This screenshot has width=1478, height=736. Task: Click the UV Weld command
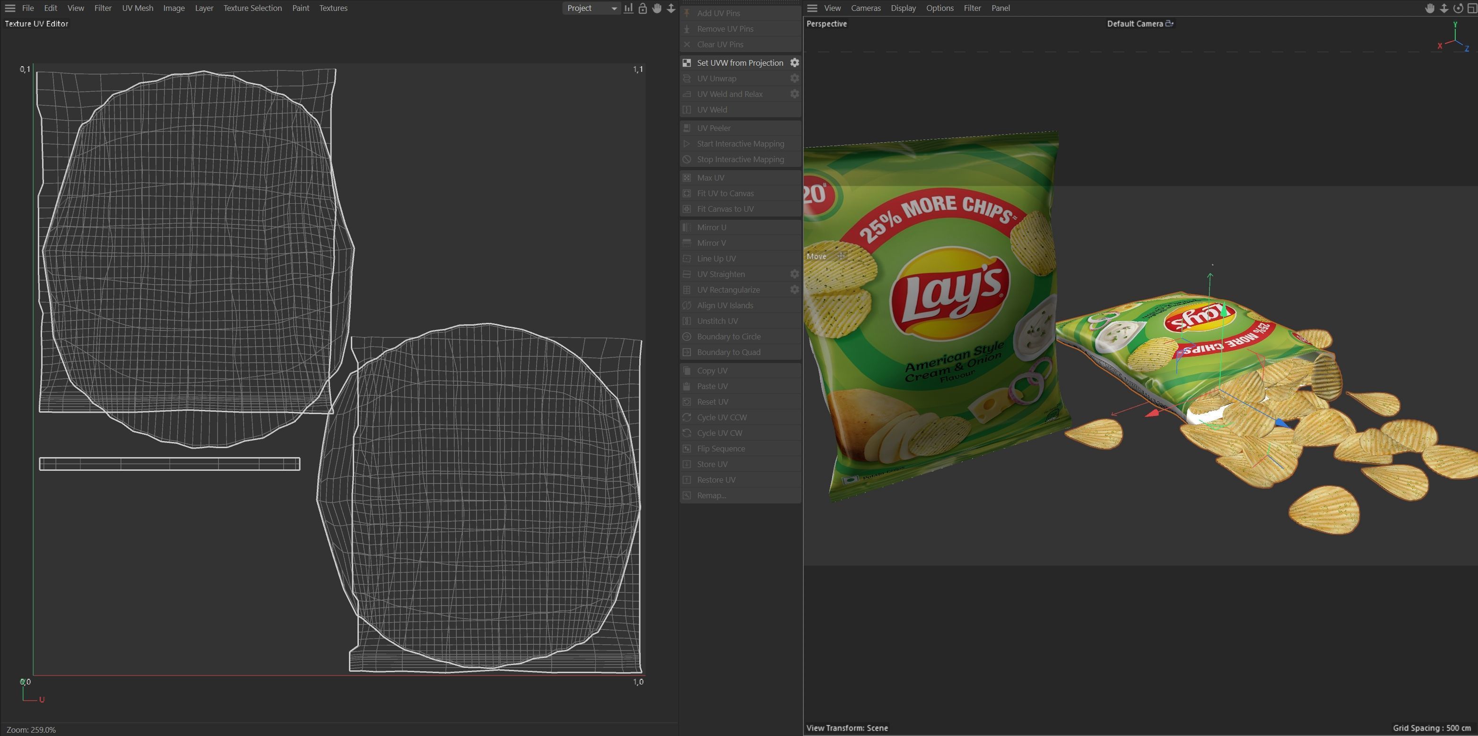pyautogui.click(x=741, y=110)
